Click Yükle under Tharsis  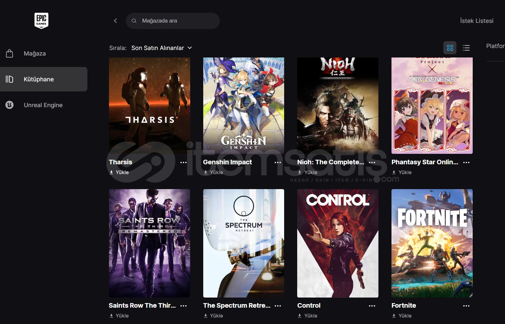pyautogui.click(x=119, y=172)
